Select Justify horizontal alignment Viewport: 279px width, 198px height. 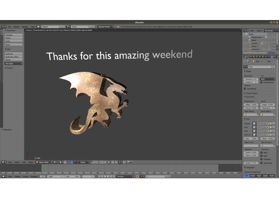[265, 176]
